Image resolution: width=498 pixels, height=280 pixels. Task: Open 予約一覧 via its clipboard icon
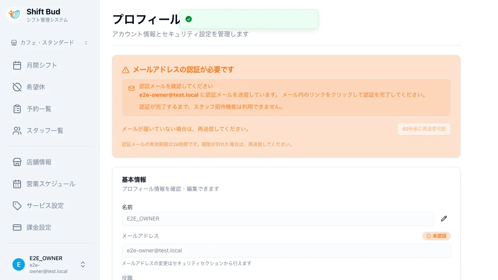tap(17, 108)
